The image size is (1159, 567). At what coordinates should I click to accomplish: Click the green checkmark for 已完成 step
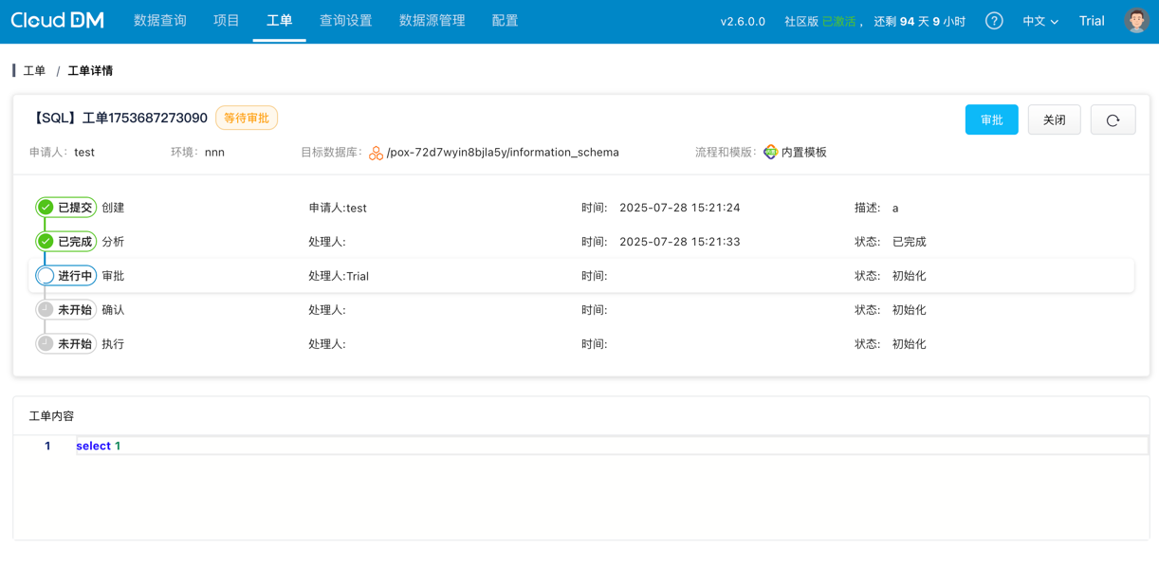point(46,242)
